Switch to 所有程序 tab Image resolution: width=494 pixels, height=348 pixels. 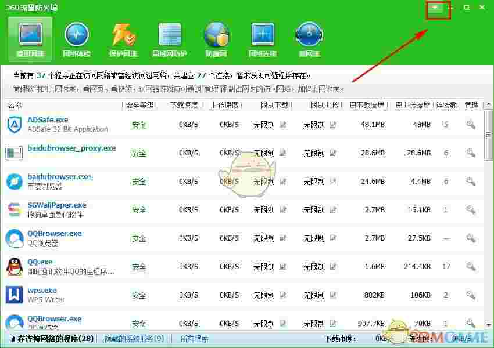tap(194, 339)
